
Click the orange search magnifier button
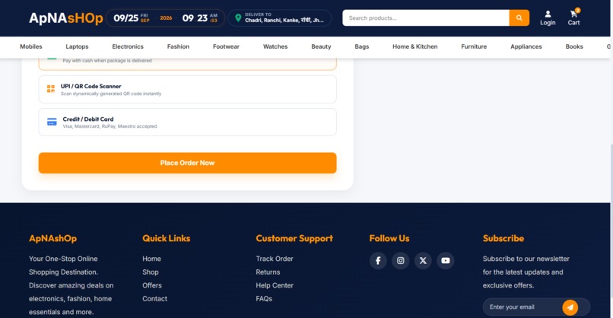[519, 18]
